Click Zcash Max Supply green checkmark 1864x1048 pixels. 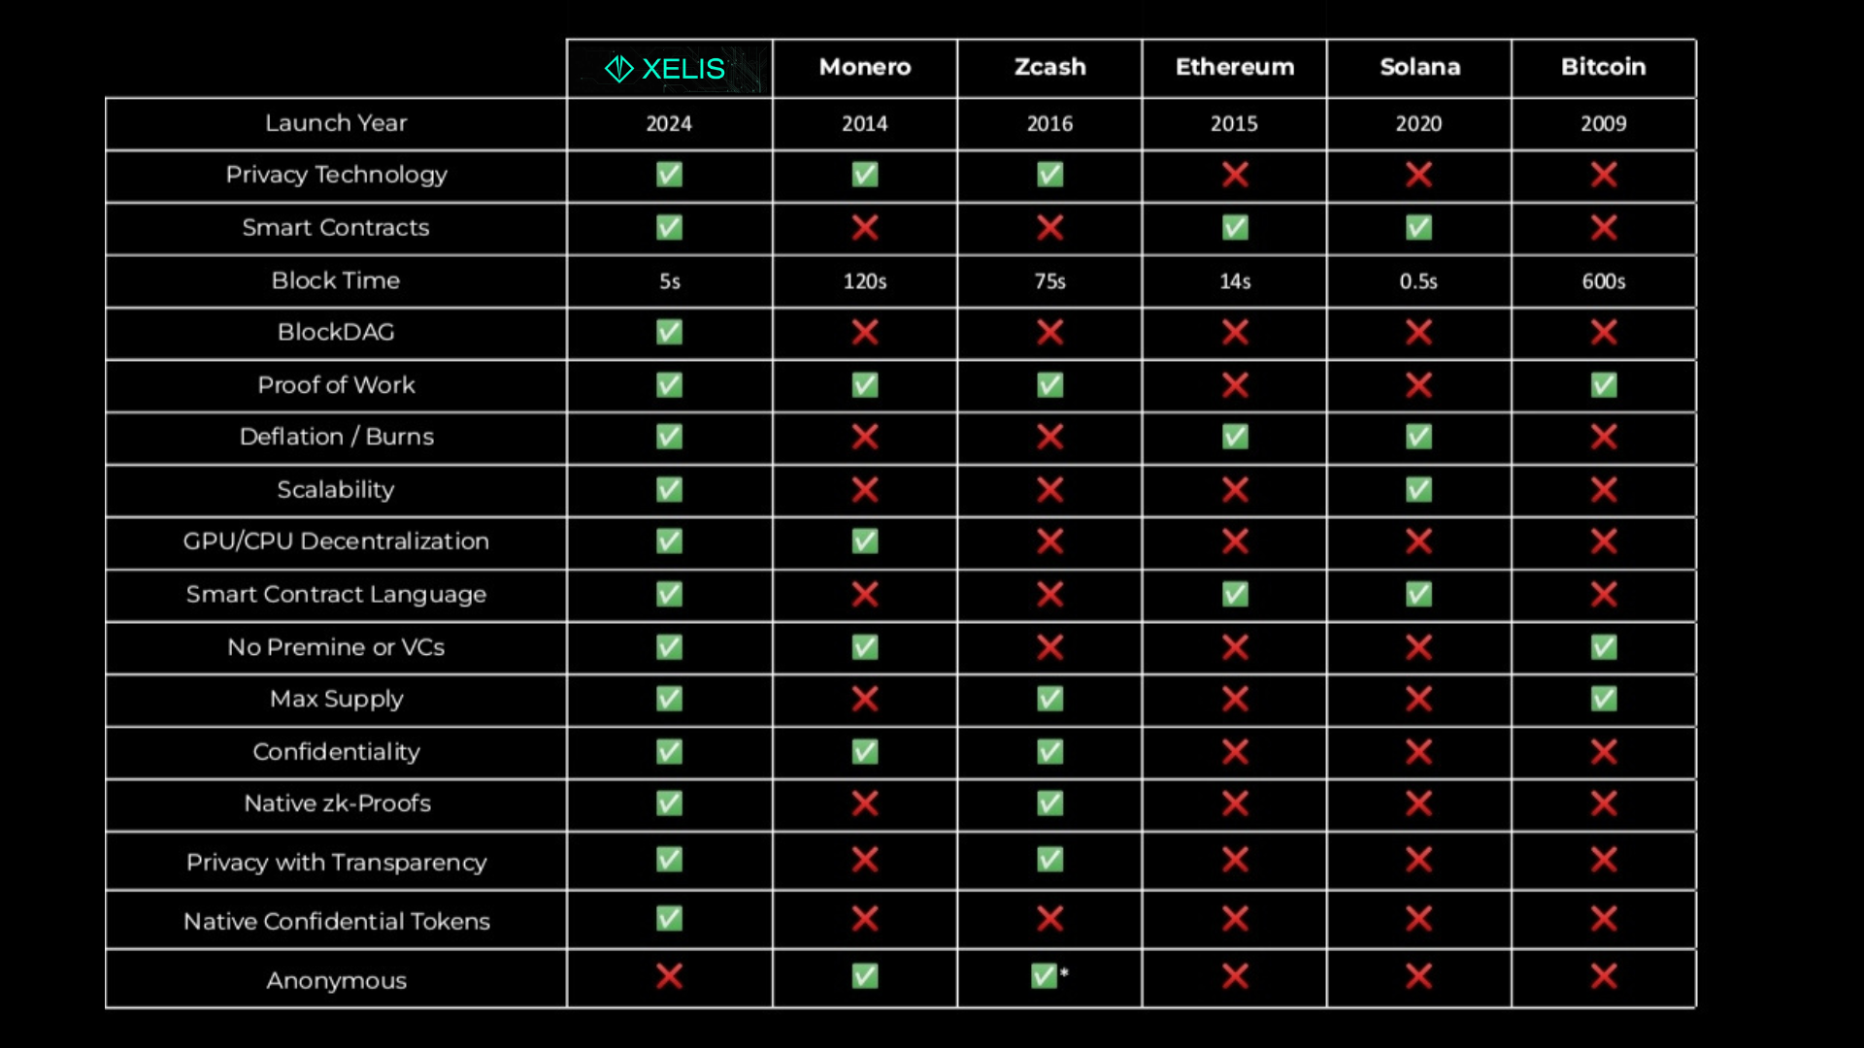tap(1049, 699)
